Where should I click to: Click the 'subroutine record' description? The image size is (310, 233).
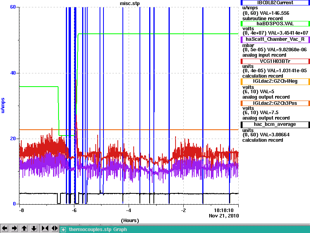(x=263, y=19)
